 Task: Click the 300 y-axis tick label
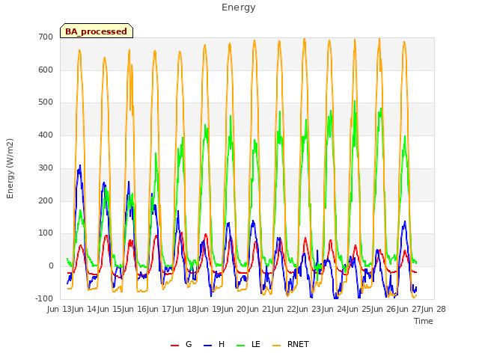tap(46, 168)
